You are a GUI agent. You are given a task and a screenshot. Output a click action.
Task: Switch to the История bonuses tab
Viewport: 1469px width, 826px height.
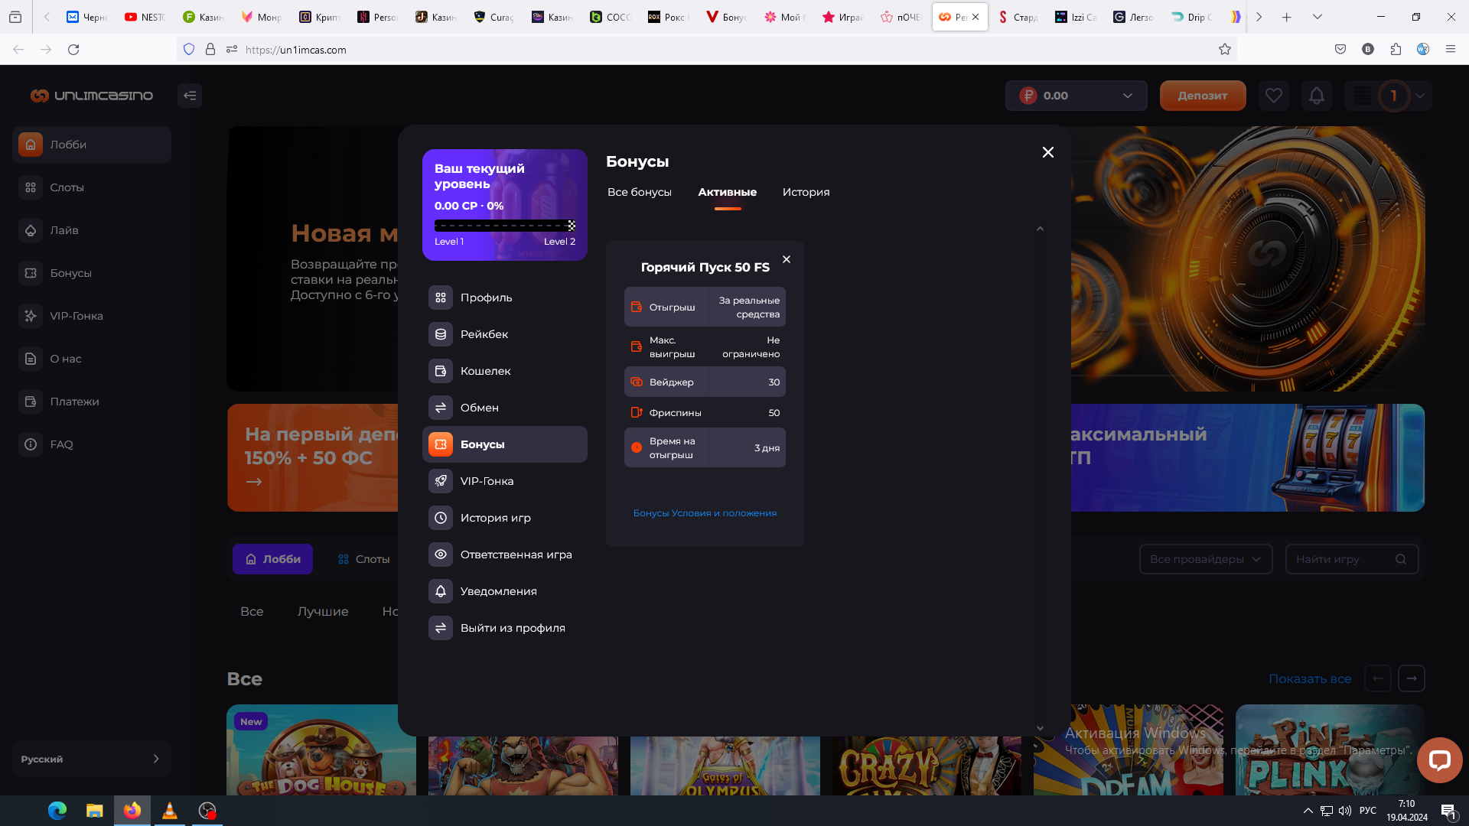tap(806, 192)
